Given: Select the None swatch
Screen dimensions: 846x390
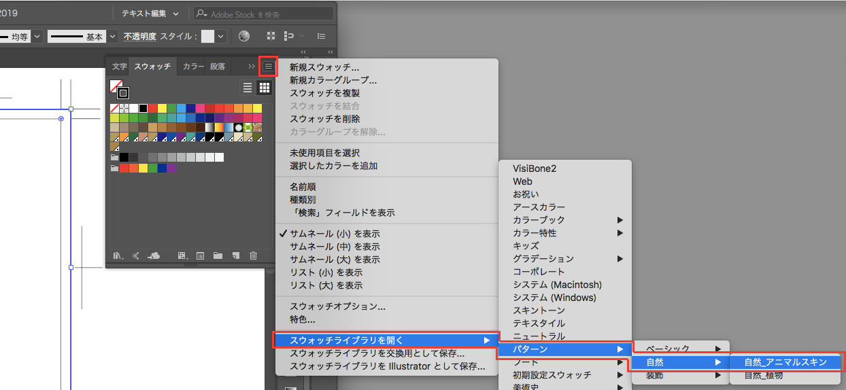Looking at the screenshot, I should [x=114, y=108].
